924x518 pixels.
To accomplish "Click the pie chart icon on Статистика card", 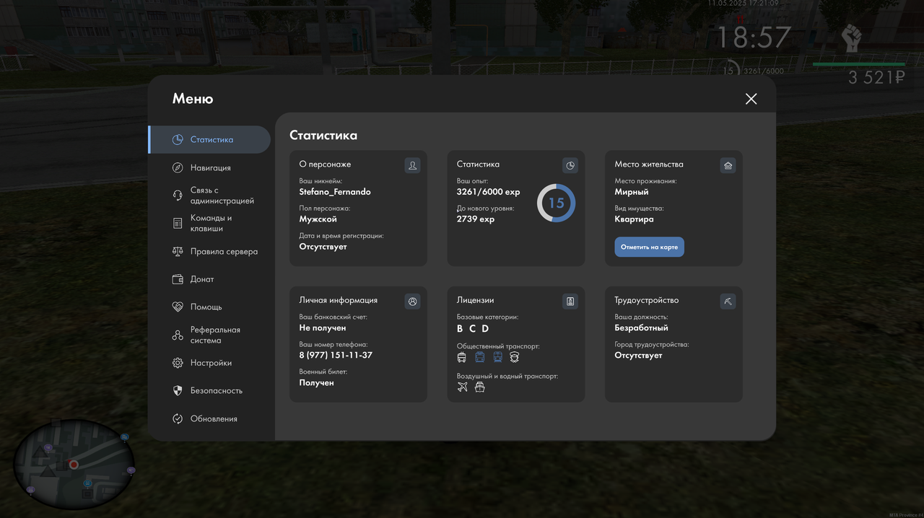I will click(x=570, y=165).
